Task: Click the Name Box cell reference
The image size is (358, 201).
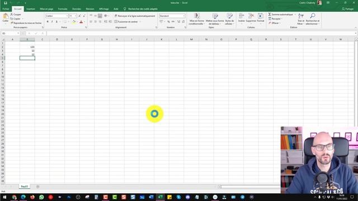Action: (x=10, y=33)
